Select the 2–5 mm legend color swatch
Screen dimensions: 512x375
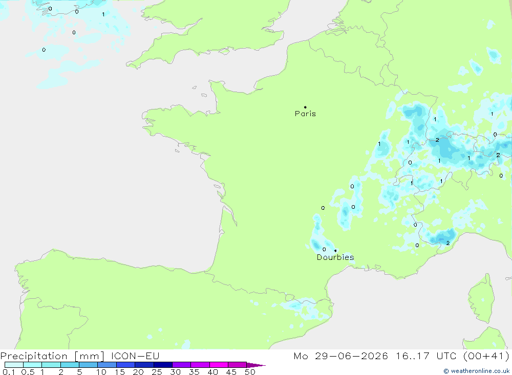[70, 365]
